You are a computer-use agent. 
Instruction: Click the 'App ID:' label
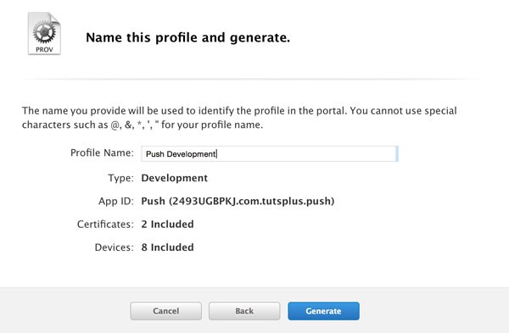tap(116, 201)
